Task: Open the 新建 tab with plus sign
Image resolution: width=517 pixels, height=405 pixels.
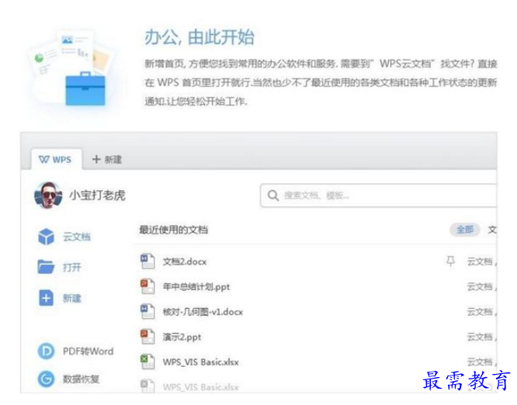Action: point(107,160)
